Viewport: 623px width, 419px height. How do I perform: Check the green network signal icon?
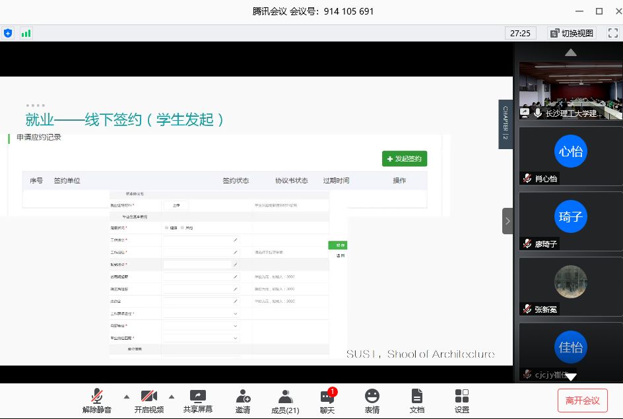[26, 33]
